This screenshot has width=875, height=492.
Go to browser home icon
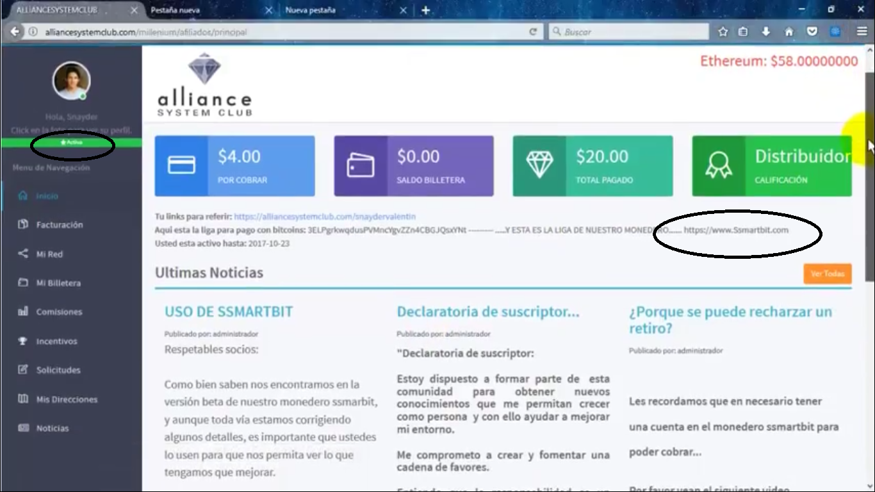pyautogui.click(x=789, y=31)
